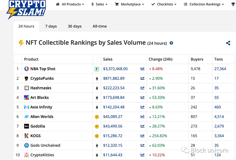Switch to the 7 days tab
Viewport: 236px width, 160px height.
pyautogui.click(x=51, y=26)
